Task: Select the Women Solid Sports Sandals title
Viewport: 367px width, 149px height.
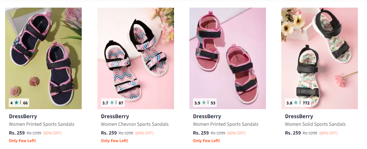Action: pyautogui.click(x=315, y=124)
